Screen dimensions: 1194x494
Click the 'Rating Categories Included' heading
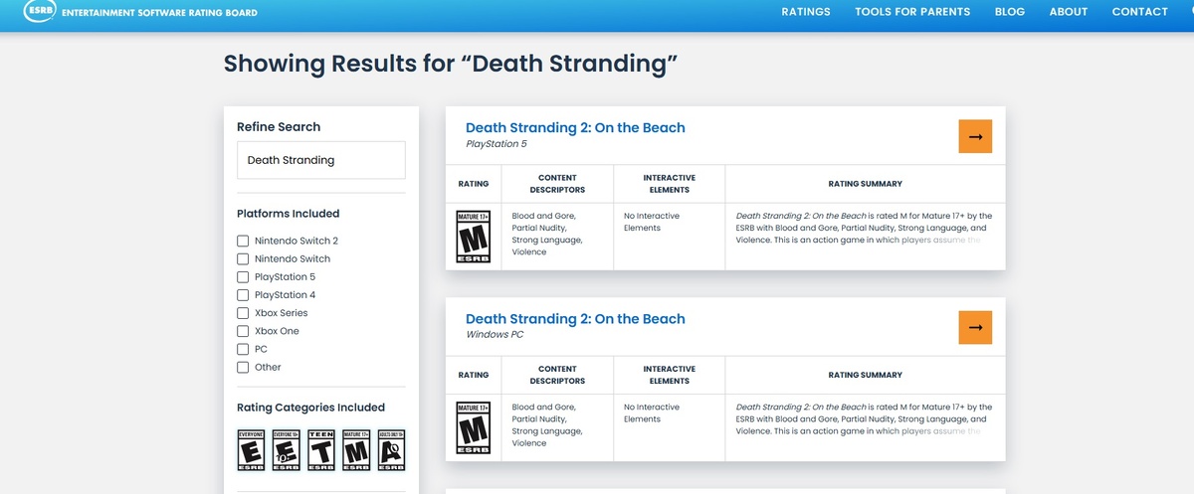(310, 408)
